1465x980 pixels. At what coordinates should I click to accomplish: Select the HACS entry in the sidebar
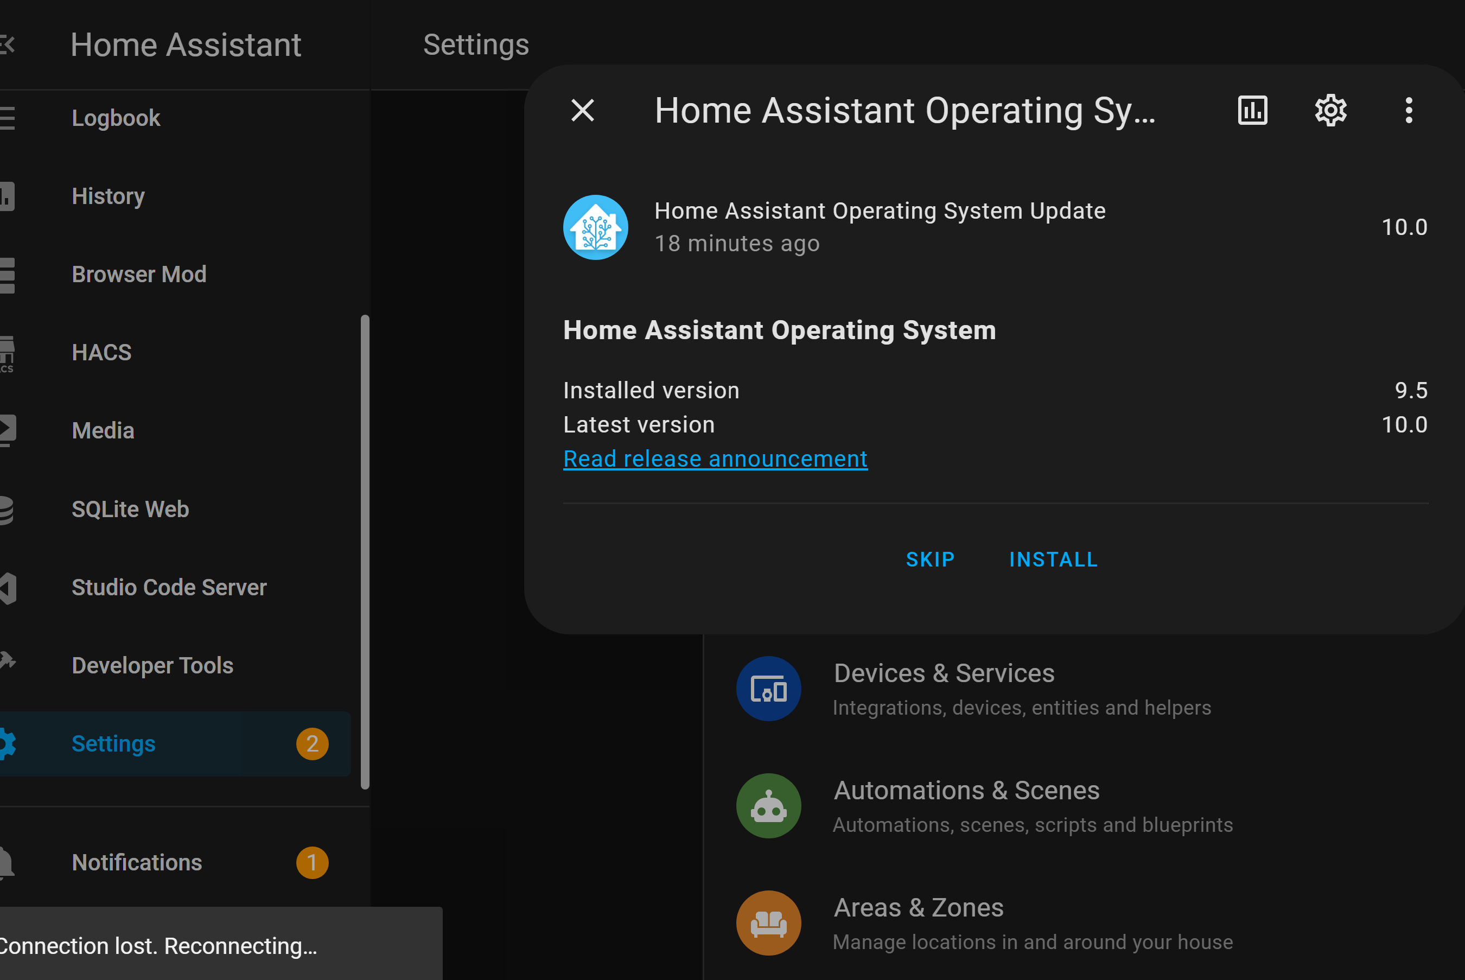(101, 352)
